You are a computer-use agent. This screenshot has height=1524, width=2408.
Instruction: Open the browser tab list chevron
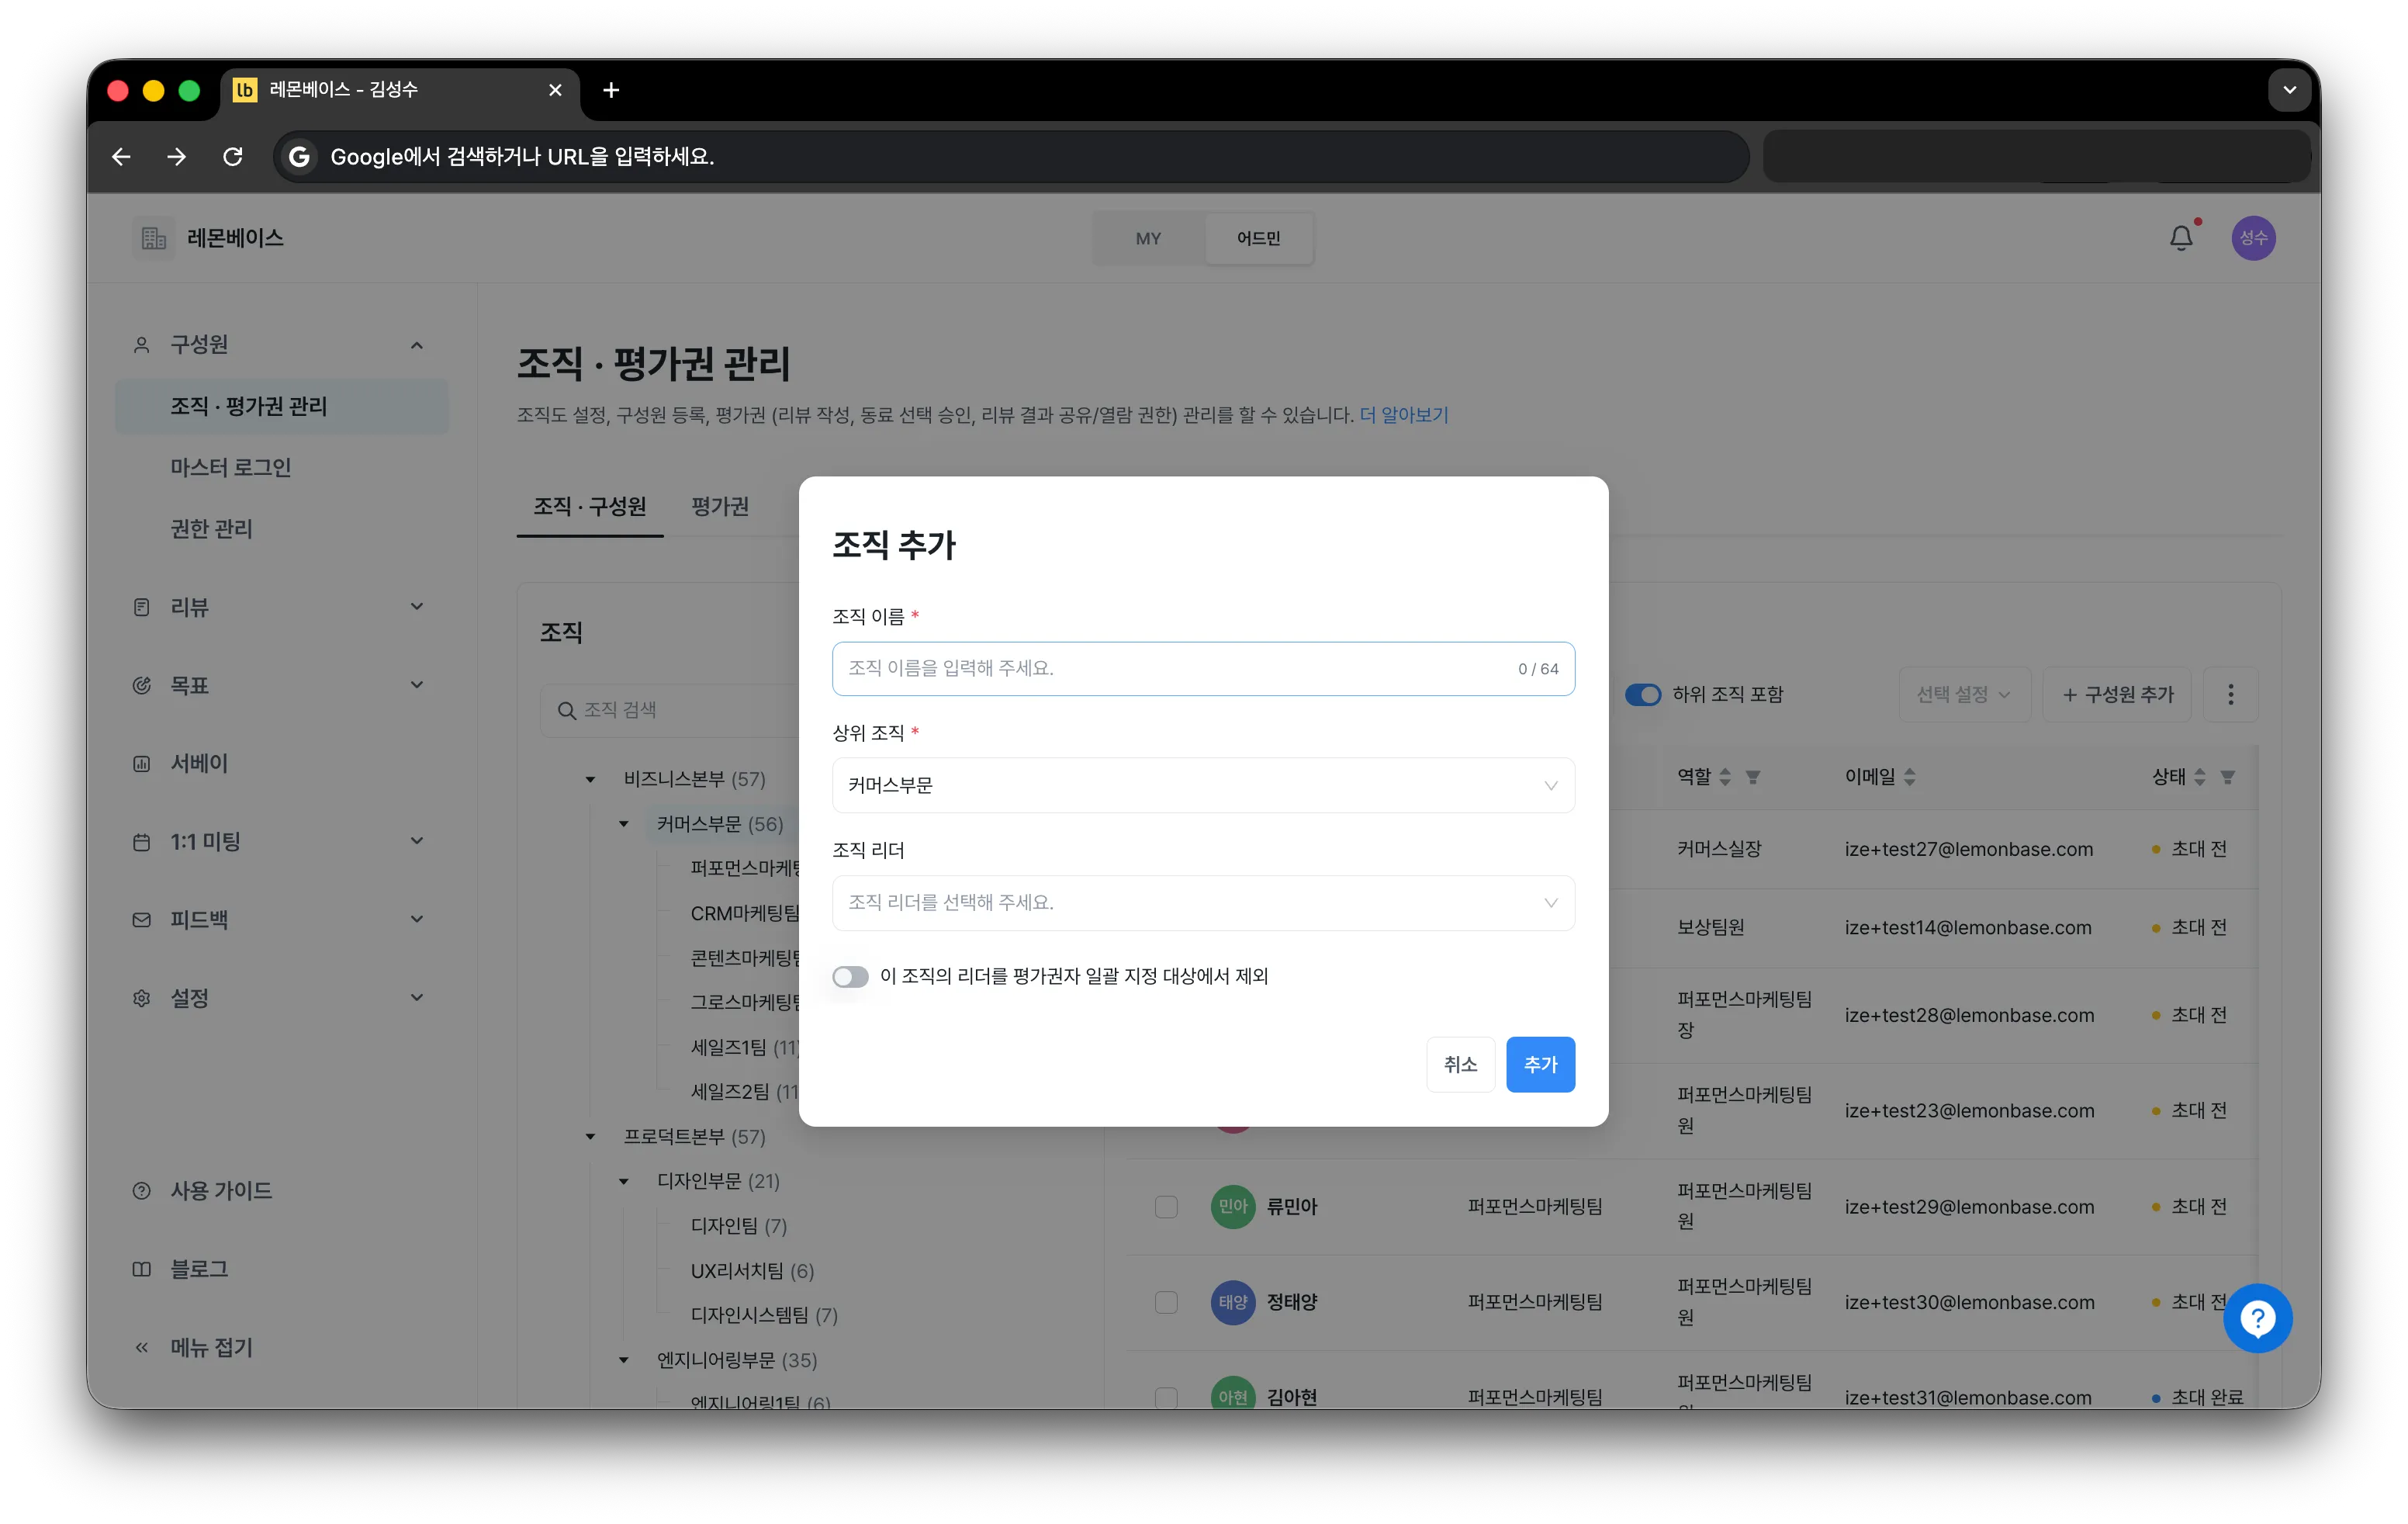[2289, 90]
